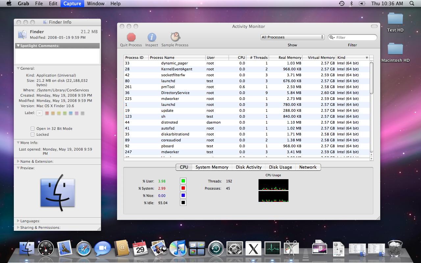Open System Preferences gear in Dock
Image resolution: width=421 pixels, height=263 pixels.
point(235,249)
